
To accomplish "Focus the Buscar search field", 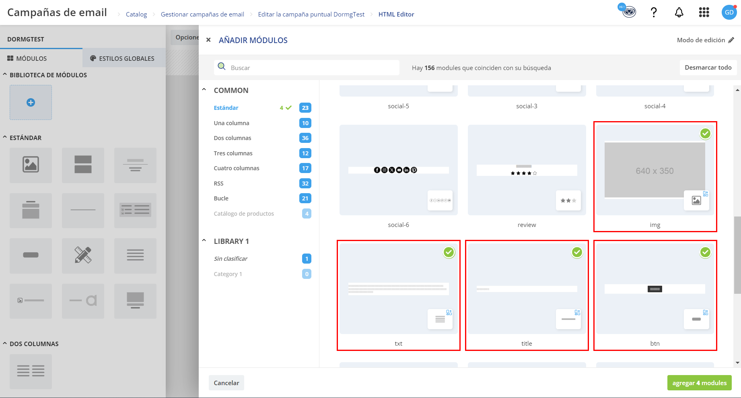I will (307, 68).
